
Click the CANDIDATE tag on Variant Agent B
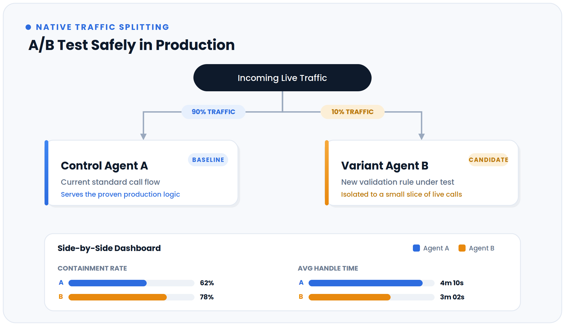(x=488, y=160)
